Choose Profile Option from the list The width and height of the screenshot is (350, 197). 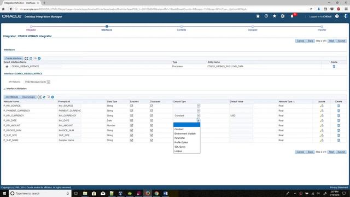186,142
